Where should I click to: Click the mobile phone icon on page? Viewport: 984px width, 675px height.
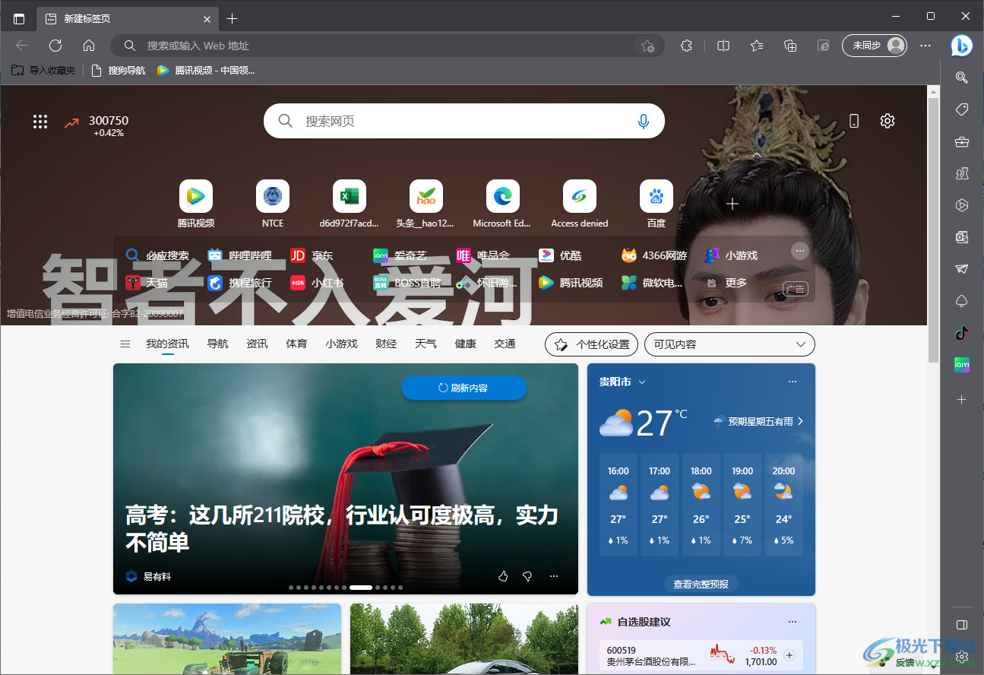tap(854, 121)
